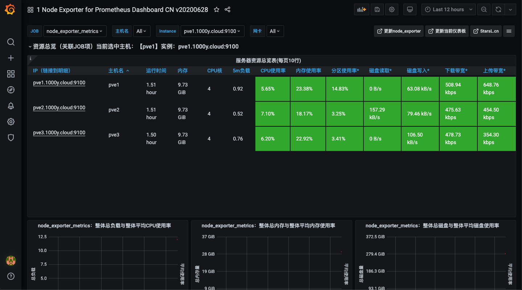This screenshot has width=522, height=290.
Task: Star this dashboard as favorite
Action: click(x=217, y=10)
